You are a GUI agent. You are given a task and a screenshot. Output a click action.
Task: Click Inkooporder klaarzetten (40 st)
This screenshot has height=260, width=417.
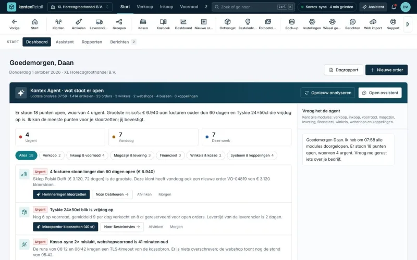pos(66,227)
